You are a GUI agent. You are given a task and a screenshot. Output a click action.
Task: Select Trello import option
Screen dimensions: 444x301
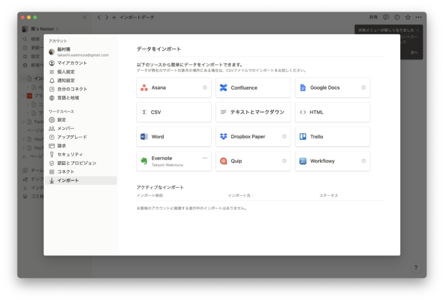332,137
